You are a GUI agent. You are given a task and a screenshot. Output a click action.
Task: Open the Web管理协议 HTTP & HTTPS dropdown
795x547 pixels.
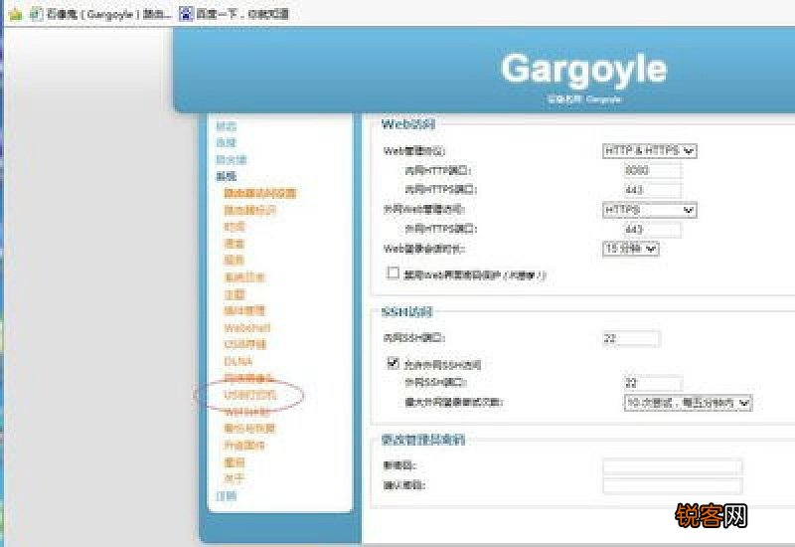[x=650, y=151]
